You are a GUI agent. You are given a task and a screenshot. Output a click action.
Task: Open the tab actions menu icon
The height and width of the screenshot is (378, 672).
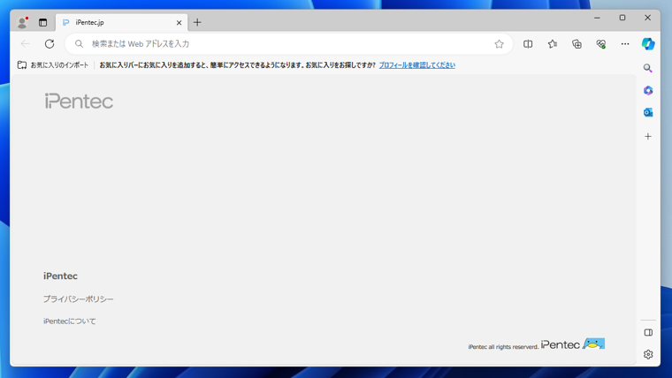click(42, 23)
